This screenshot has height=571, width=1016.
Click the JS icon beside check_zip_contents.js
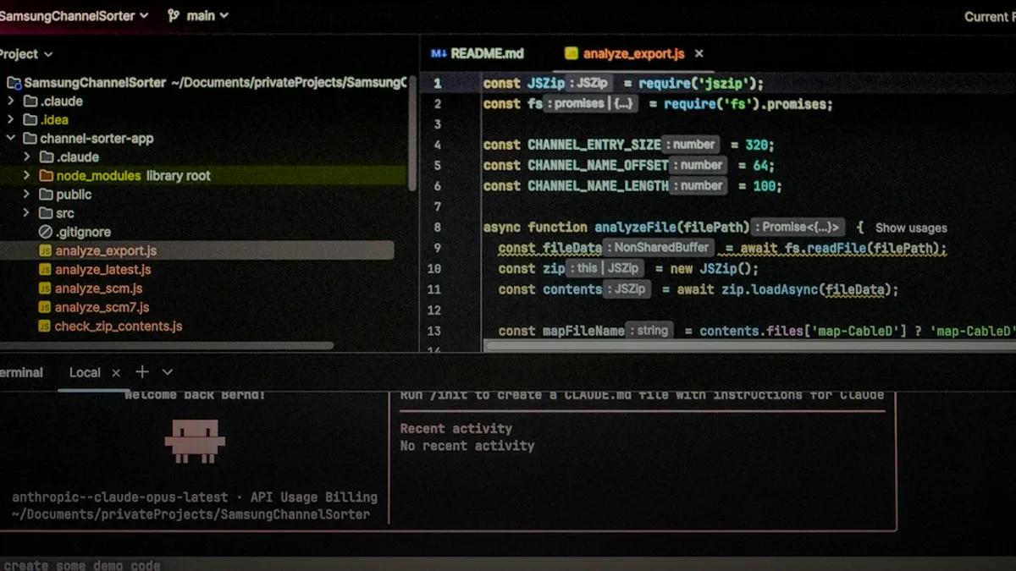(46, 326)
